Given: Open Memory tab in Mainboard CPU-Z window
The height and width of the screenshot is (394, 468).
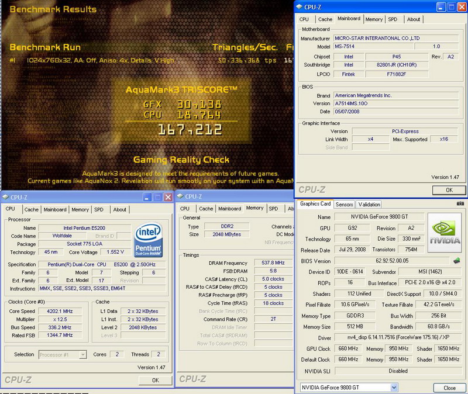Looking at the screenshot, I should tap(374, 19).
